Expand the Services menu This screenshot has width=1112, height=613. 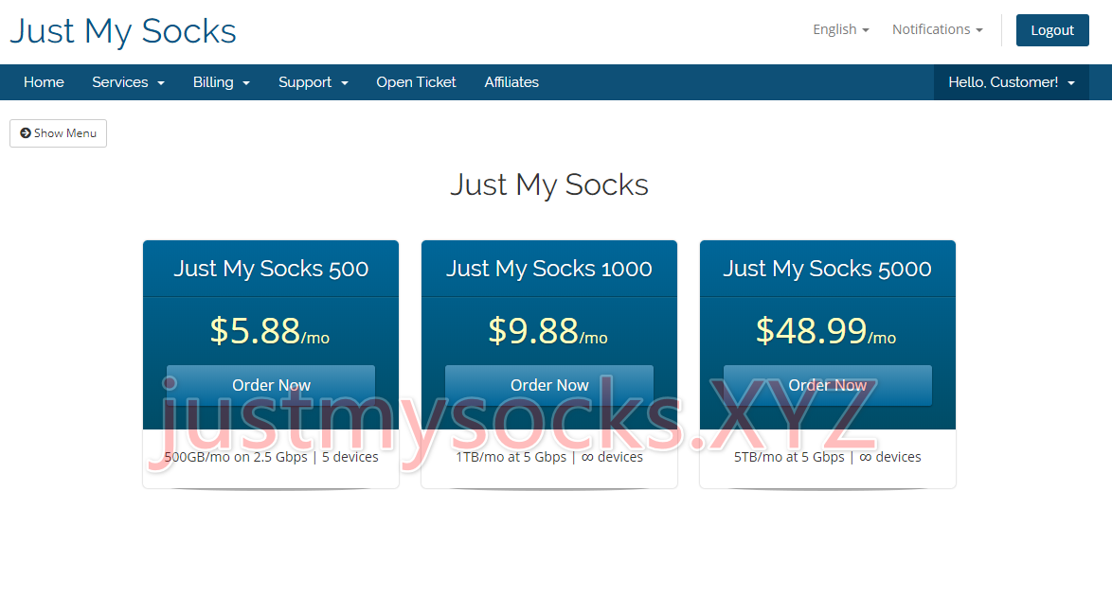(129, 82)
